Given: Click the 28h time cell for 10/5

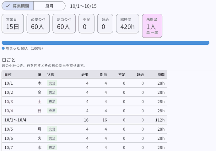Looking at the screenshot, I should coord(161,129).
